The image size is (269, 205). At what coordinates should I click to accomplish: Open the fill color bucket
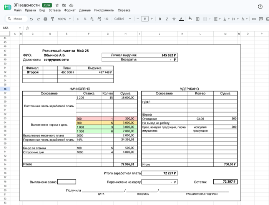pos(190,18)
